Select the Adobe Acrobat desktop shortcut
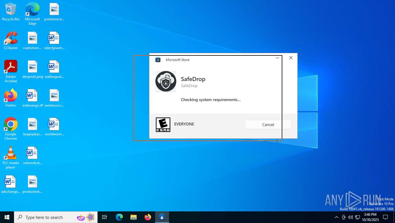Viewport: 395px width, 223px height. [x=11, y=71]
